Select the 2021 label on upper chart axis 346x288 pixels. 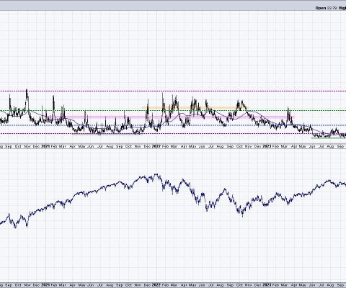click(x=45, y=146)
